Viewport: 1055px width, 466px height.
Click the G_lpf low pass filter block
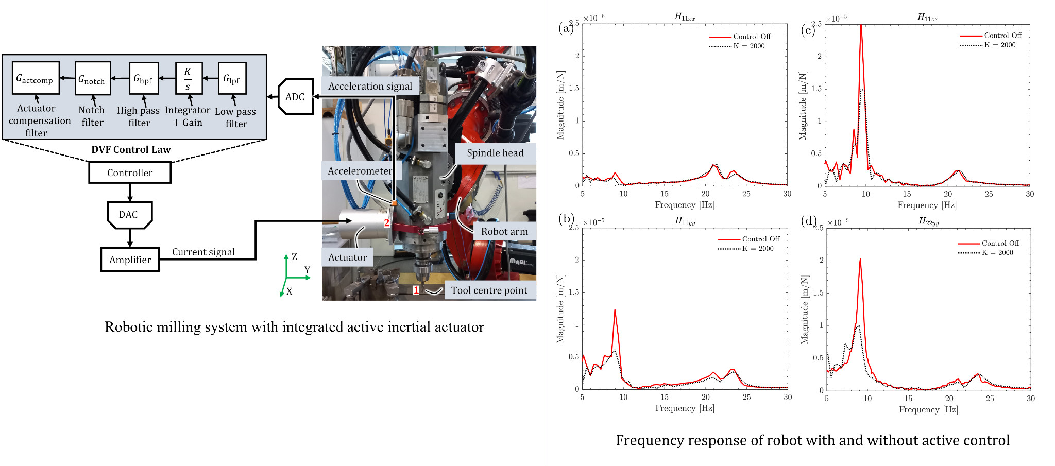(x=233, y=78)
